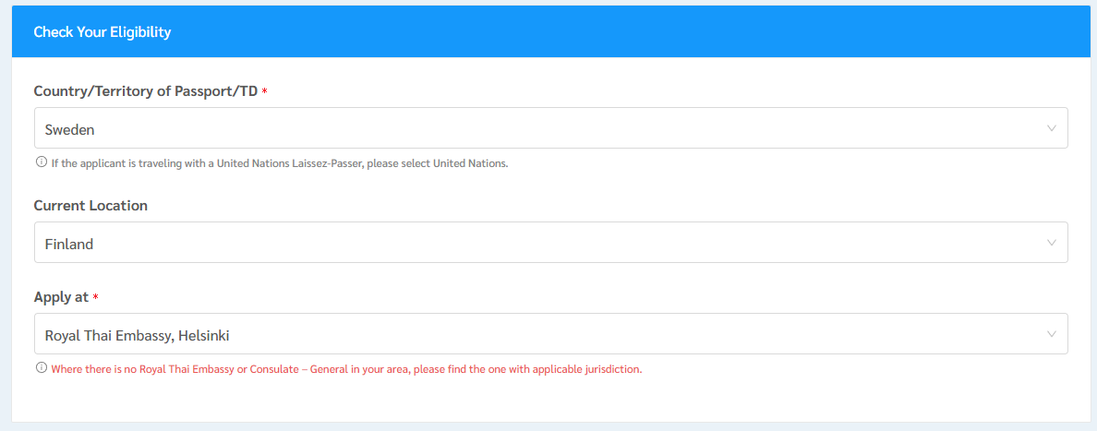This screenshot has height=431, width=1097.
Task: Click the red asterisk beside 'Apply at'
Action: (x=96, y=298)
